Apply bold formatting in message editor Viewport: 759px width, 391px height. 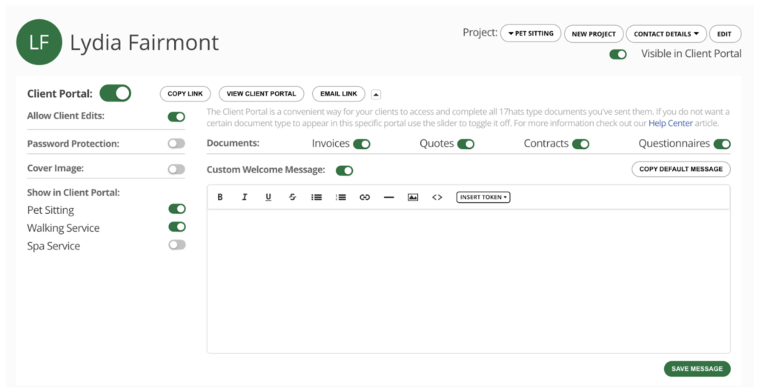point(219,197)
